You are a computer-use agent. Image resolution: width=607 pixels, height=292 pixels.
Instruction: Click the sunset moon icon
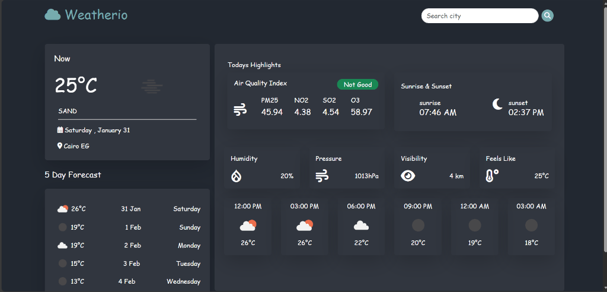(497, 104)
